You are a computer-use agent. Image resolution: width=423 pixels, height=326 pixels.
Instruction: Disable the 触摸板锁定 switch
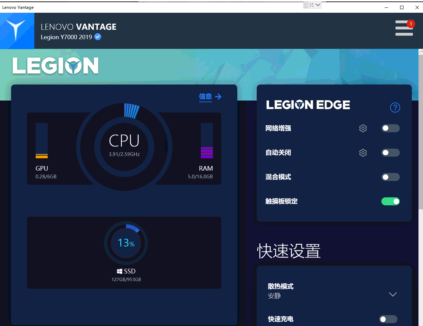pos(390,201)
